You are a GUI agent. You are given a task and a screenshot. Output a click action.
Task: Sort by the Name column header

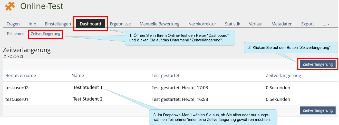pos(78,76)
